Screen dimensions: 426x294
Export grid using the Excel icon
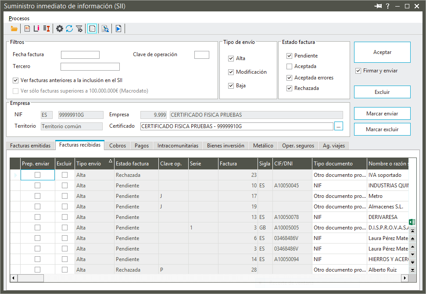pos(412,222)
